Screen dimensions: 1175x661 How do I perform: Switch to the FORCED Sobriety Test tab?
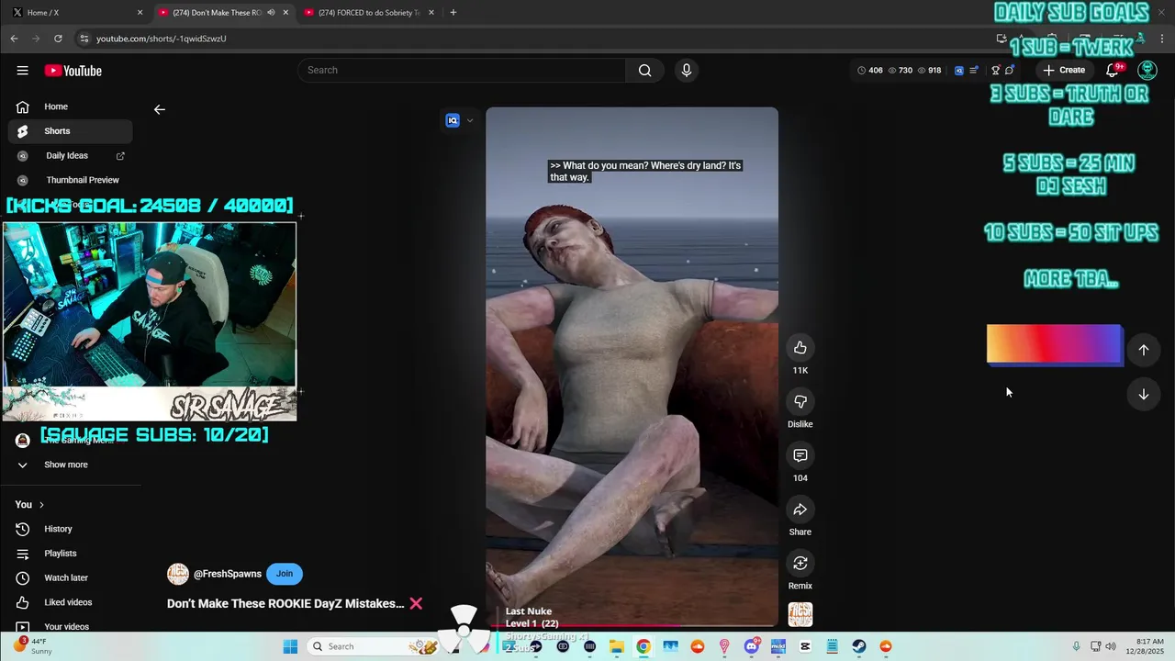[x=369, y=13]
